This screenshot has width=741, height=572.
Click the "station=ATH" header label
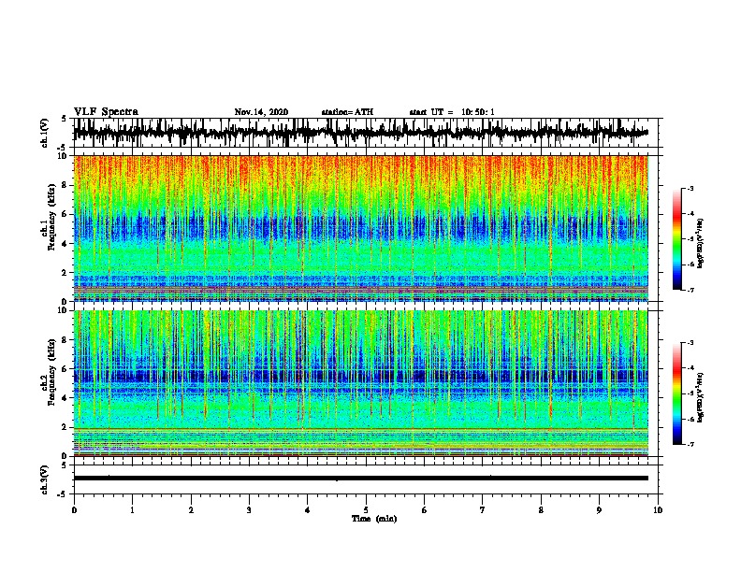click(x=347, y=112)
